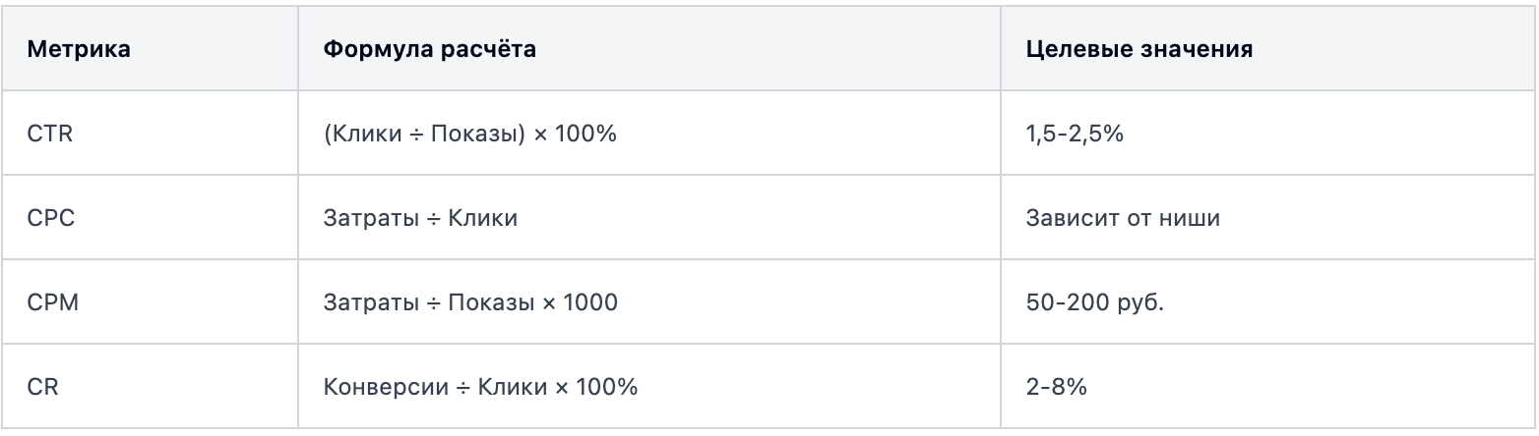
Task: Select the "Затраты ÷ Клики" formula cell
Action: point(420,218)
